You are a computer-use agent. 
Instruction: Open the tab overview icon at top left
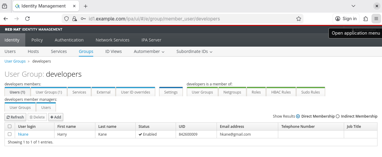tap(5, 6)
